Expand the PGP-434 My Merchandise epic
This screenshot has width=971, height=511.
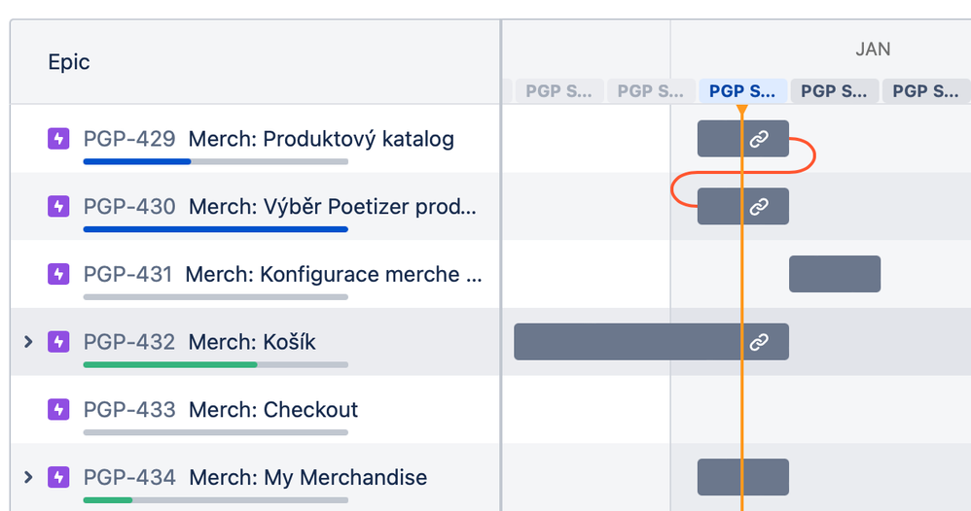pyautogui.click(x=28, y=478)
